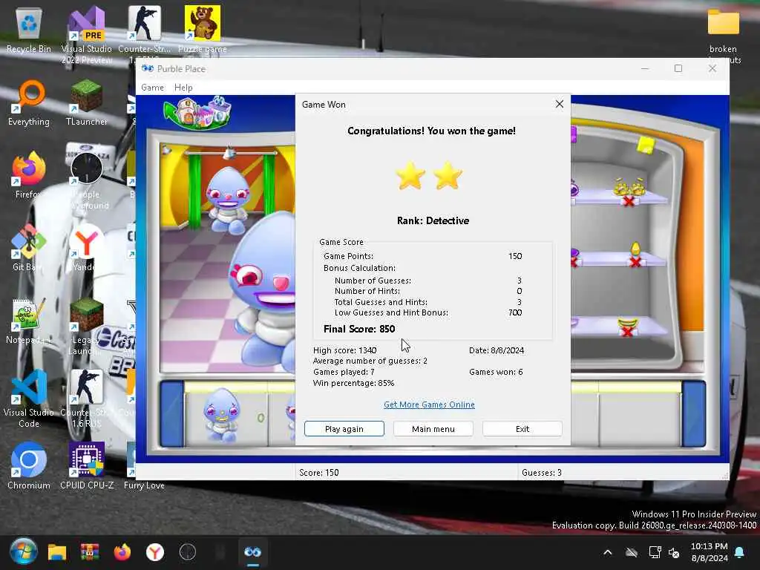Click 'Rank: Detective' text
The image size is (760, 570).
pyautogui.click(x=433, y=221)
